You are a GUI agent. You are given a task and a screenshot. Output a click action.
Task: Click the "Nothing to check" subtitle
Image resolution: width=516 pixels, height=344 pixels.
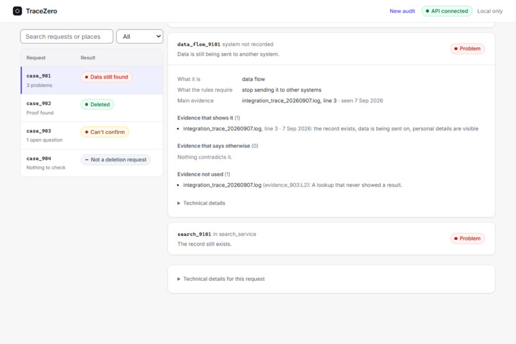(45, 168)
